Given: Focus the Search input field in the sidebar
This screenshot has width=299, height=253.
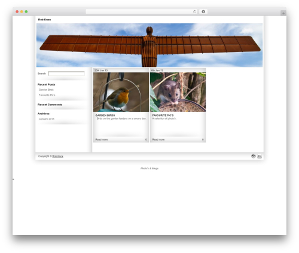Looking at the screenshot, I should click(x=66, y=74).
